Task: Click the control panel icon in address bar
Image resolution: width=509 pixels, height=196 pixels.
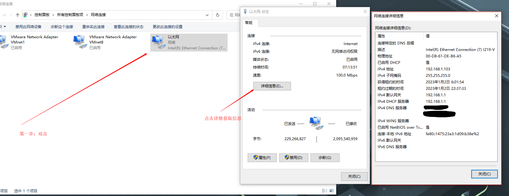Action: (x=25, y=15)
